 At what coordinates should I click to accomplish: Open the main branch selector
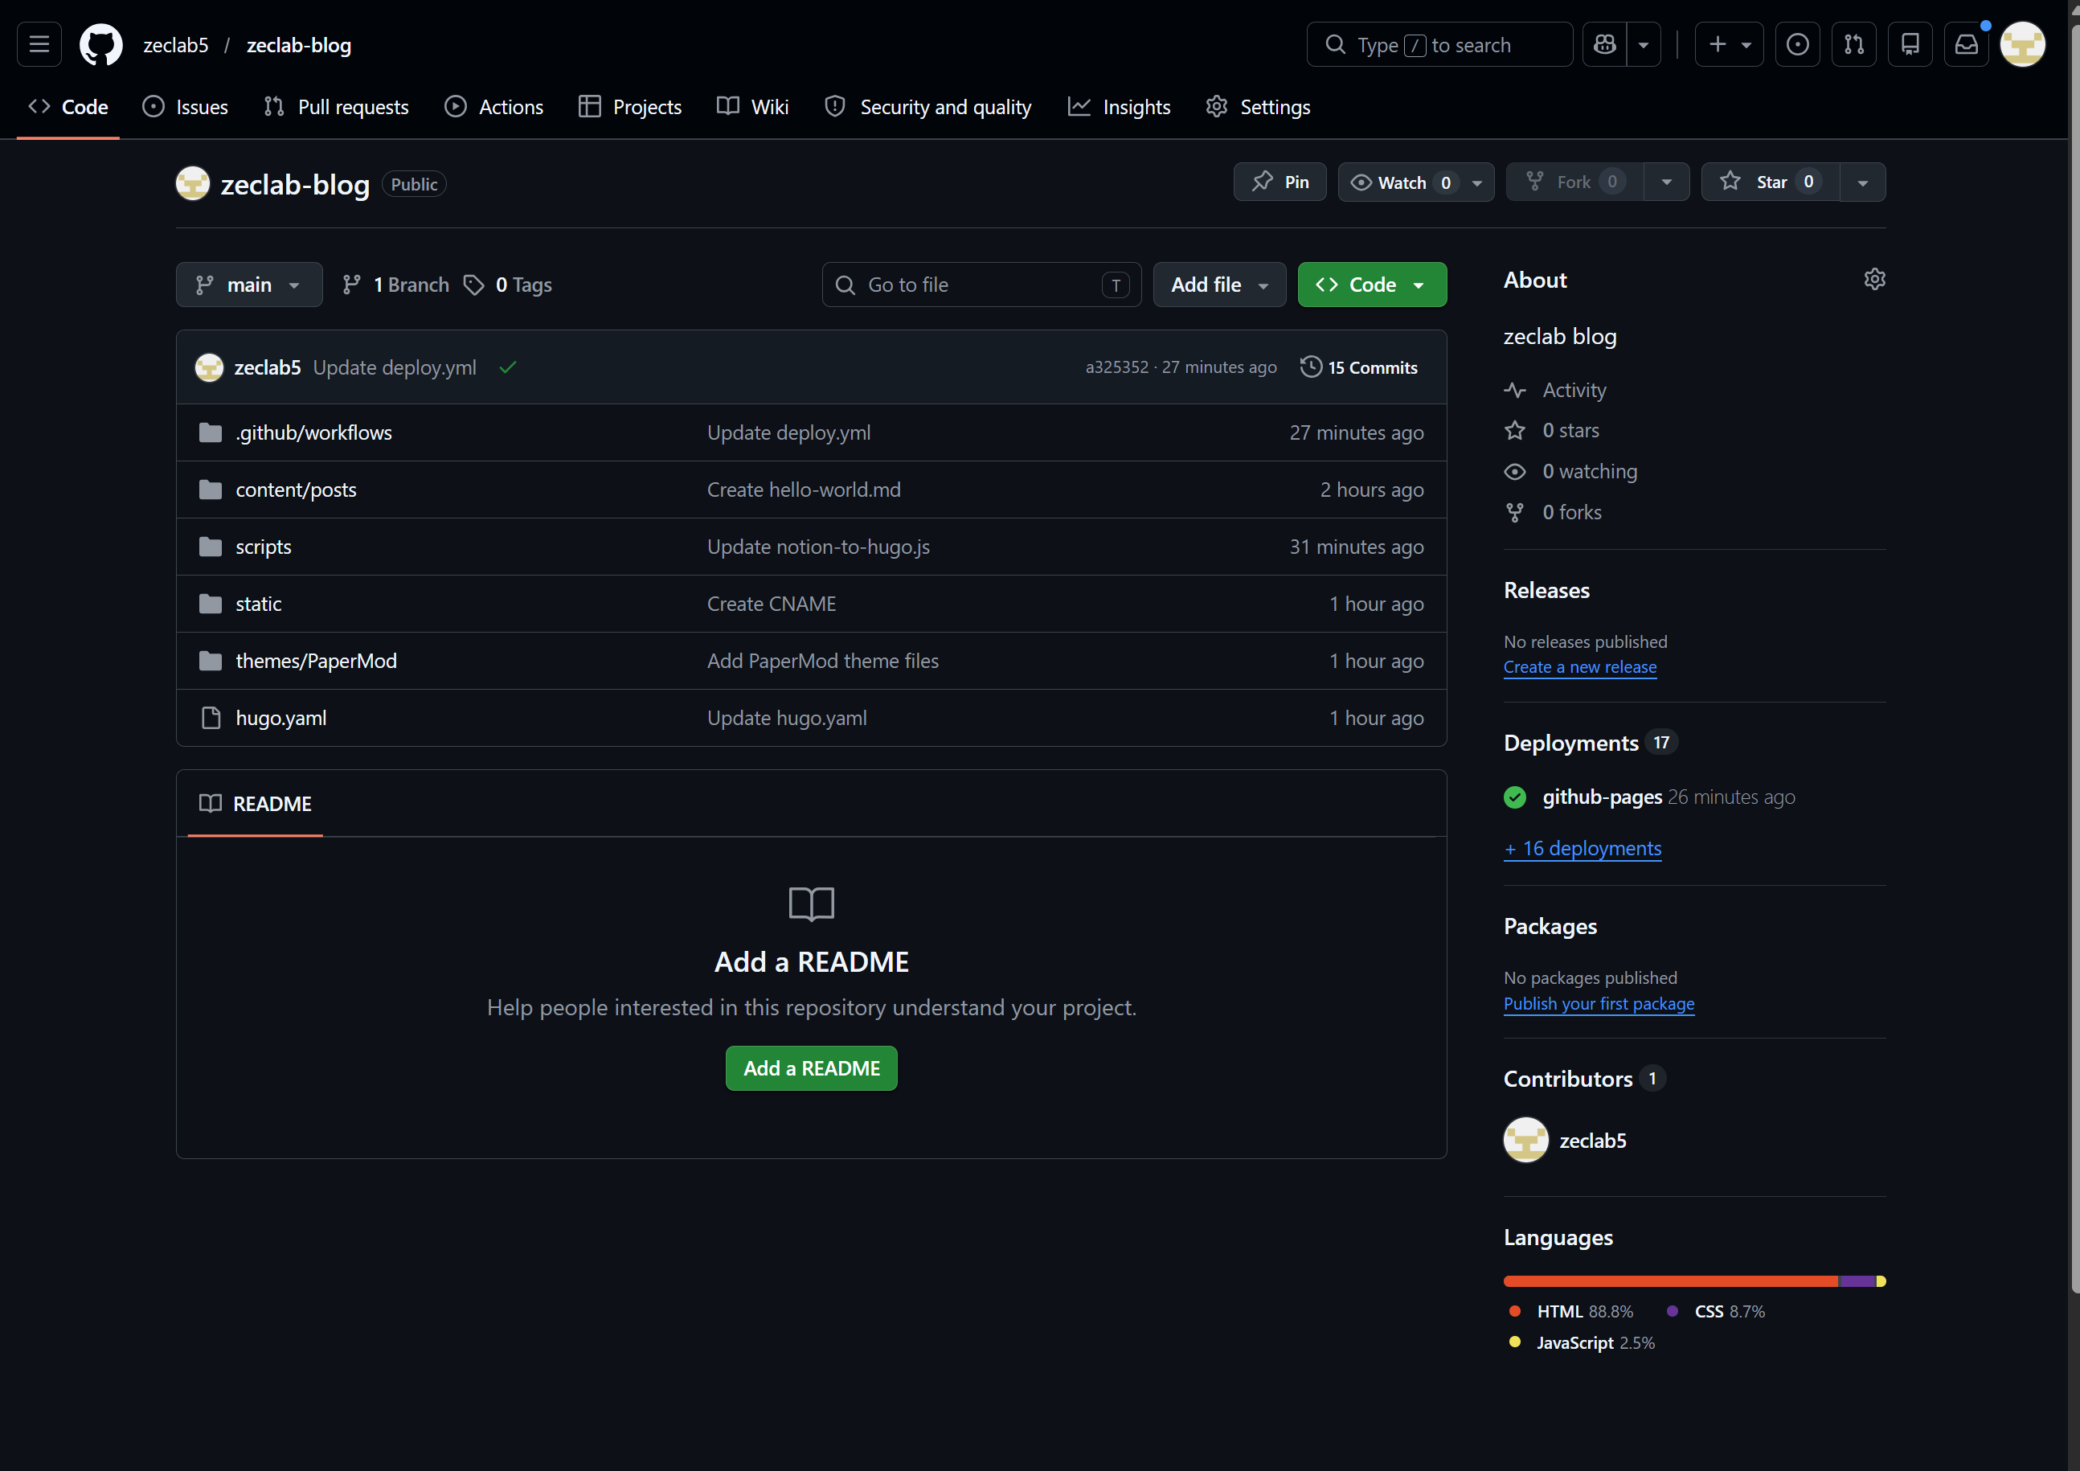(249, 285)
